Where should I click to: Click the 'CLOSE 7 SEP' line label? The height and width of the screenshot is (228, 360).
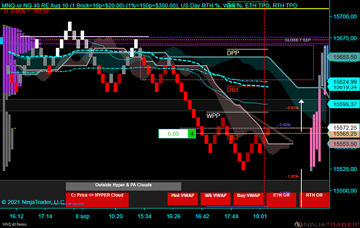tap(298, 40)
